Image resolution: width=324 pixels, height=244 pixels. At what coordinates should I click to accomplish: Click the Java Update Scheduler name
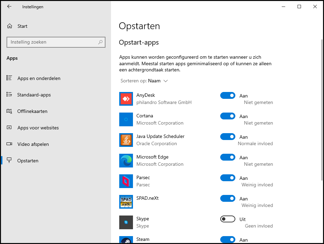[x=160, y=137]
